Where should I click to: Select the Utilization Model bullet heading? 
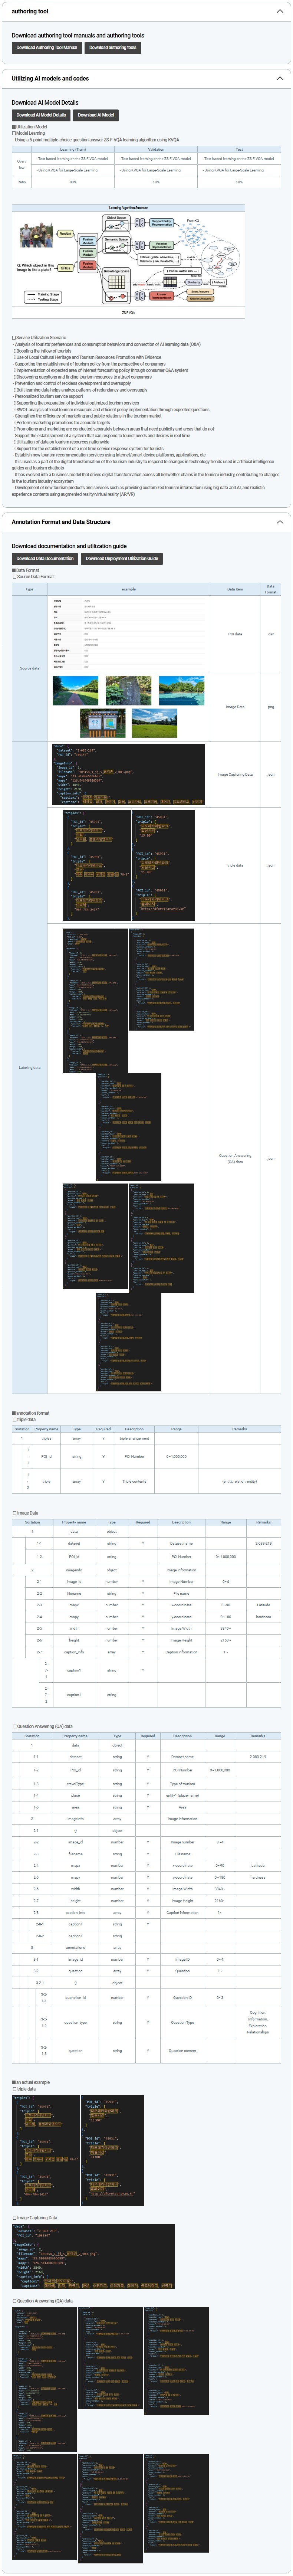(30, 127)
